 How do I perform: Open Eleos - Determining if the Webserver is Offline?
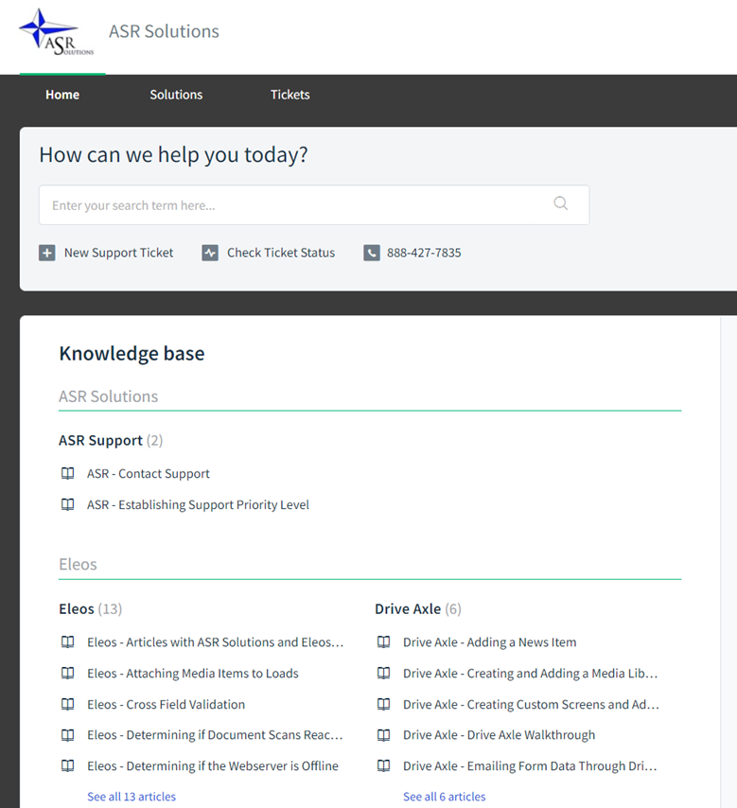coord(213,766)
